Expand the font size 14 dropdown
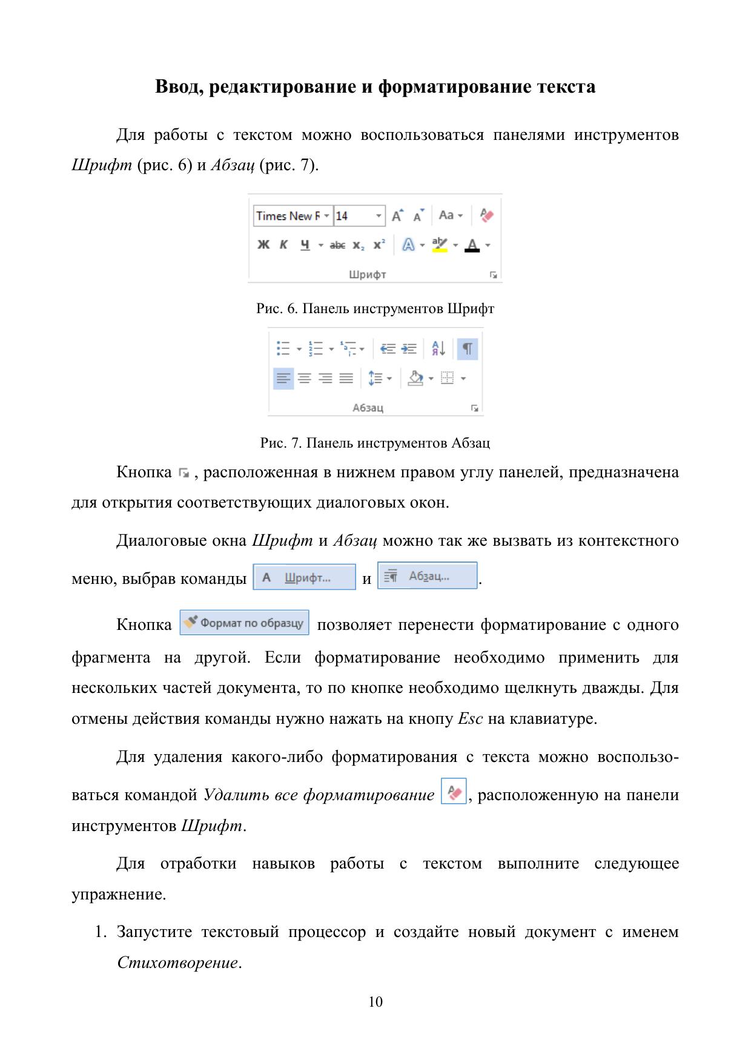This screenshot has width=751, height=1063. click(379, 216)
